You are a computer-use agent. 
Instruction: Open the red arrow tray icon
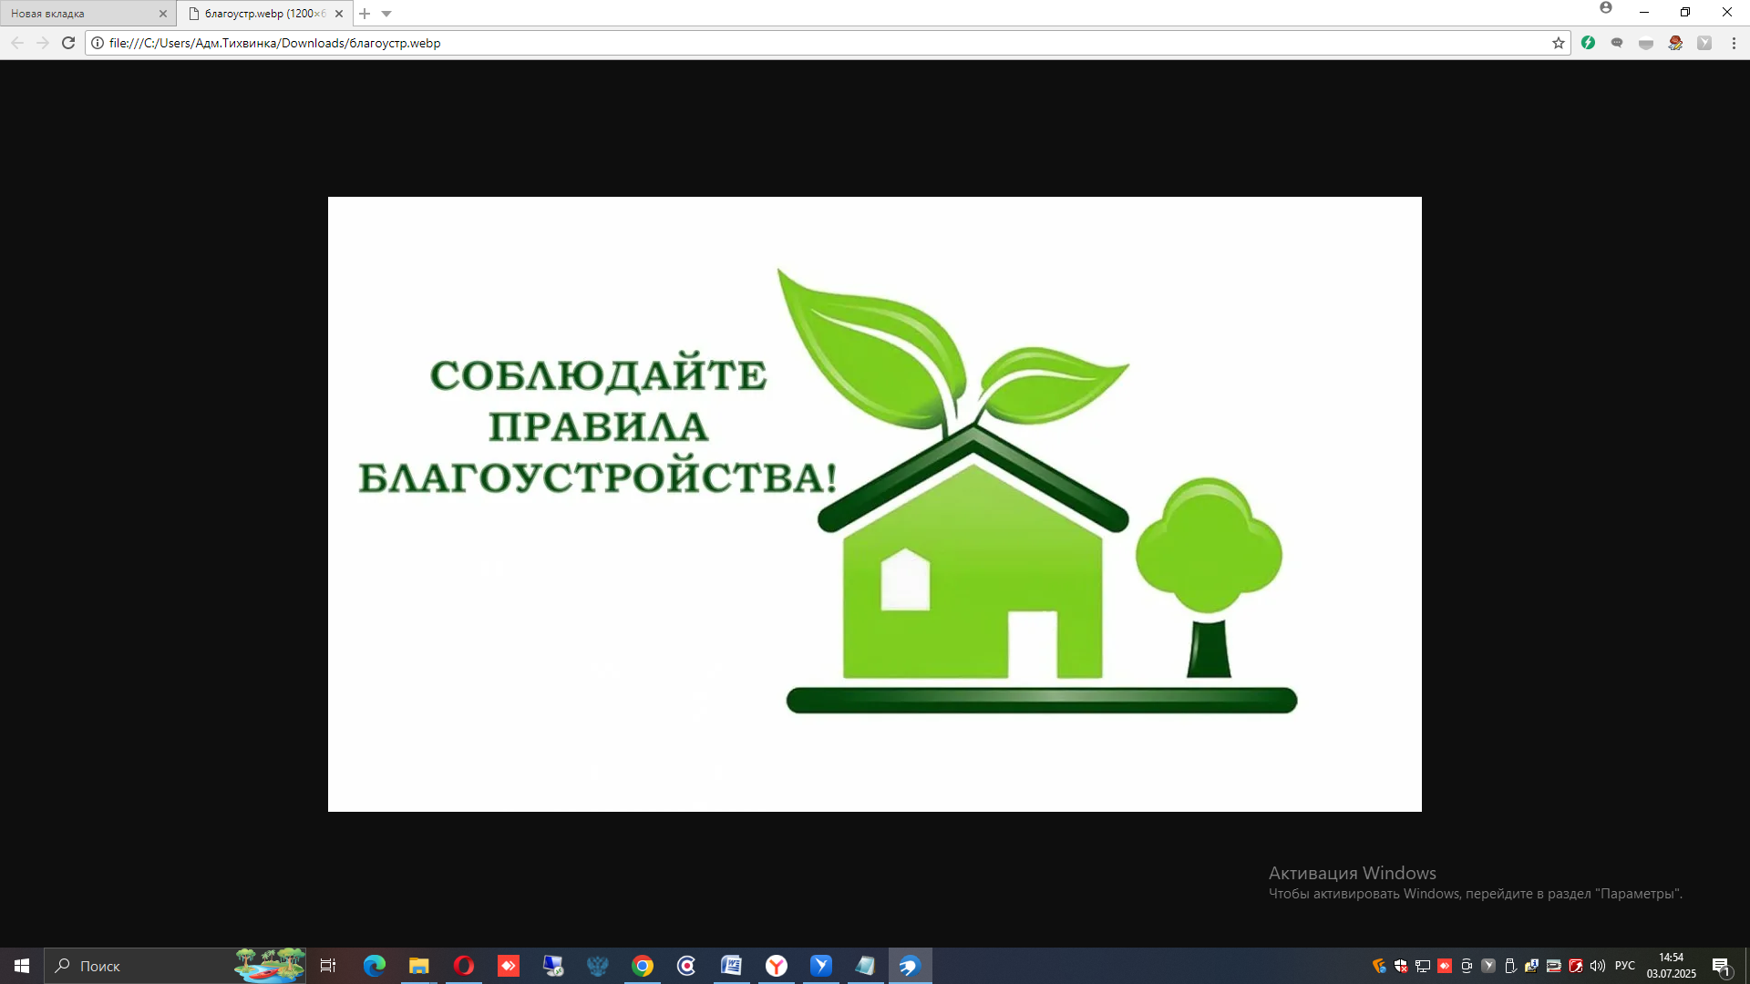1576,966
